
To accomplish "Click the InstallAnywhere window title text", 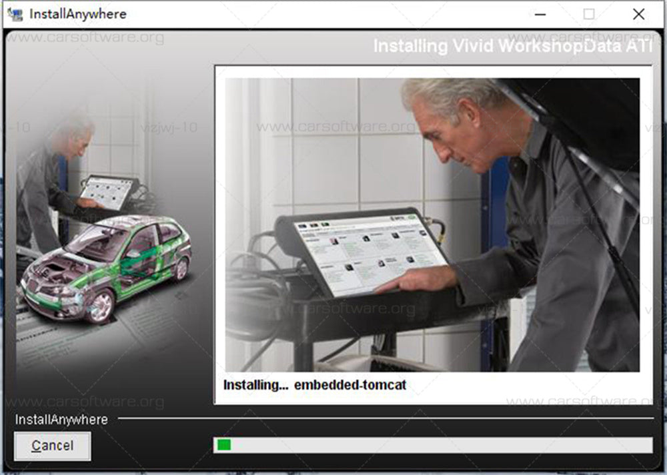I will 78,14.
